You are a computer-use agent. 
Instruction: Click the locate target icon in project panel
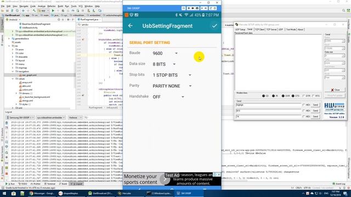(59, 20)
